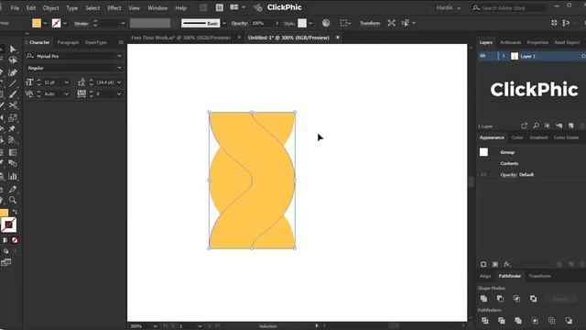Click the Intersect shape mode icon
The image size is (586, 330).
point(516,299)
